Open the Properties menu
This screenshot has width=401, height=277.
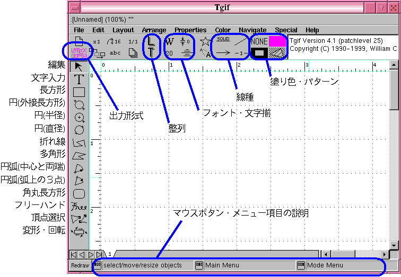pos(190,30)
